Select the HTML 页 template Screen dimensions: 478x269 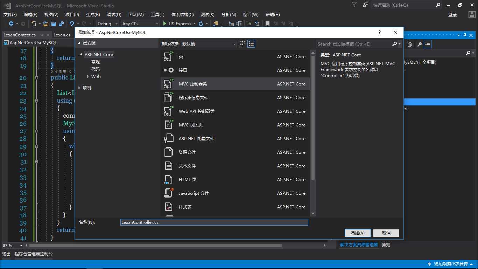point(235,180)
